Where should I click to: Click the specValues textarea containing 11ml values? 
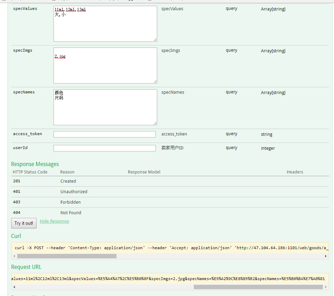105,23
